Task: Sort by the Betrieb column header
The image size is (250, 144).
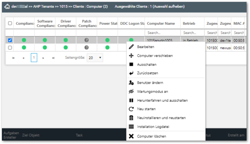Action: pos(189,24)
